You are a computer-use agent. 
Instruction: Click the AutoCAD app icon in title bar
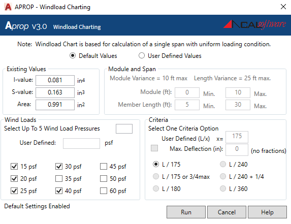coord(8,7)
